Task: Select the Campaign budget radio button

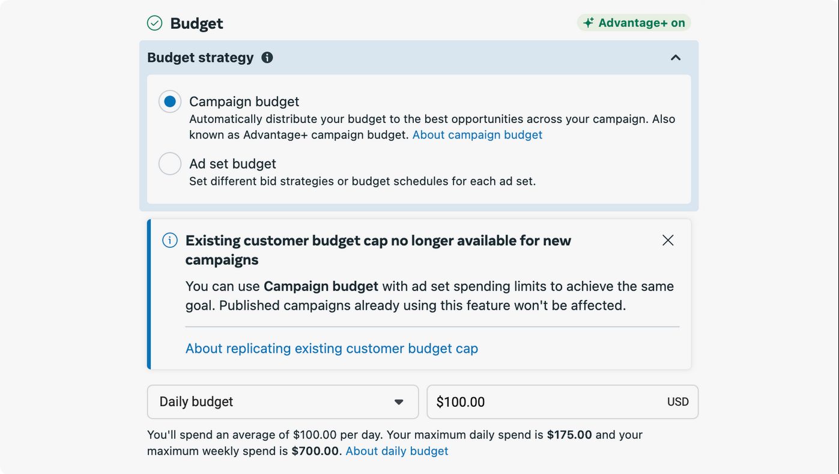Action: pyautogui.click(x=170, y=102)
